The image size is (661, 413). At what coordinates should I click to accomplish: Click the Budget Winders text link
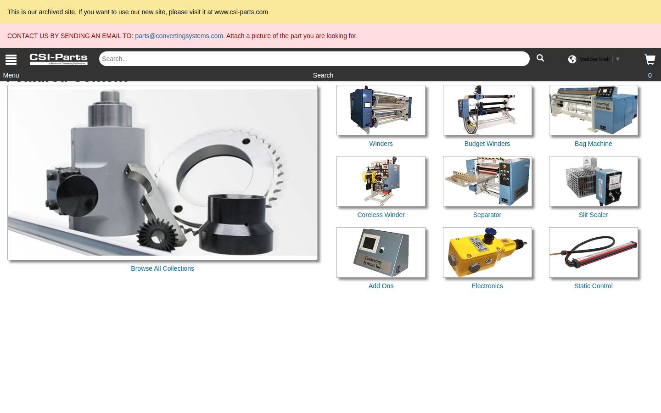[x=487, y=144]
